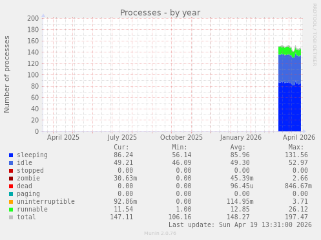Click the 'dead' legend label
The width and height of the screenshot is (321, 240).
click(25, 186)
